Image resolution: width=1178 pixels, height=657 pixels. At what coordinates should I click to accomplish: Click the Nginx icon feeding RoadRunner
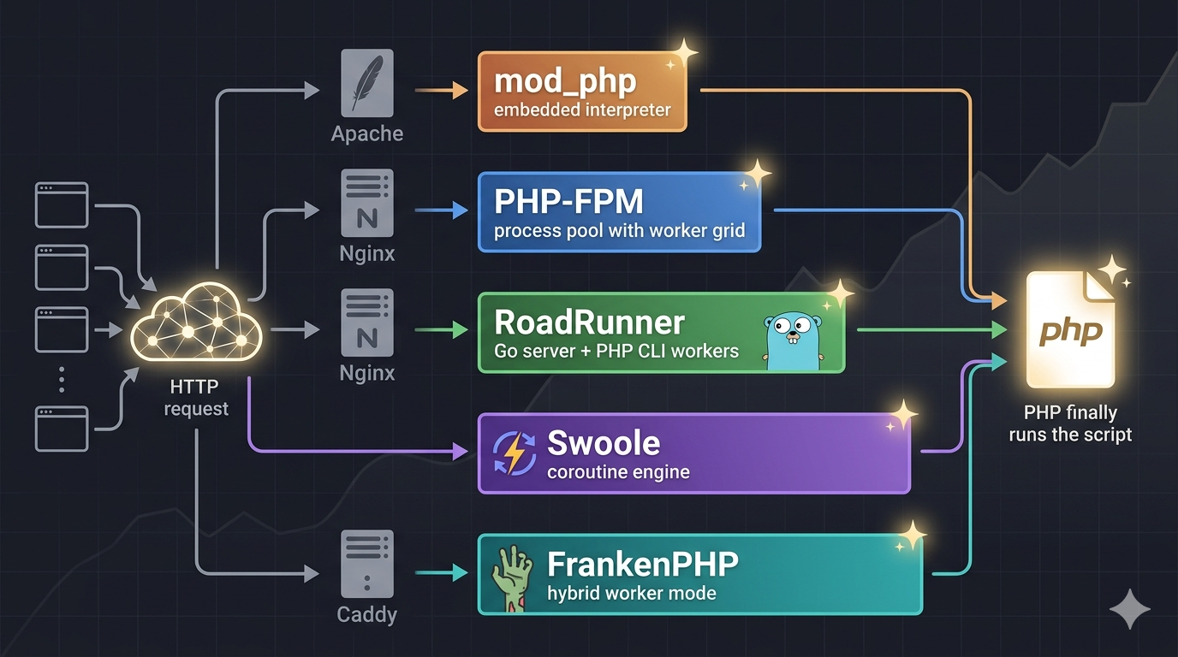[367, 323]
